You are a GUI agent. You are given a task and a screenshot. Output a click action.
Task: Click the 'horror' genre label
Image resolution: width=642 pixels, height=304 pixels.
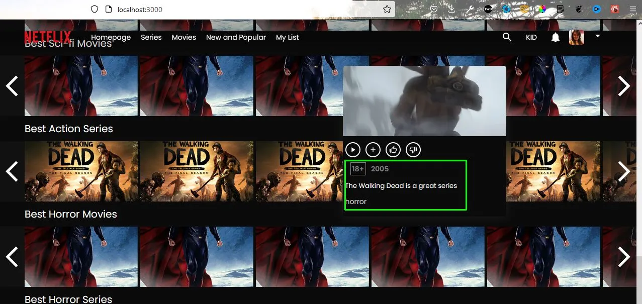click(356, 201)
